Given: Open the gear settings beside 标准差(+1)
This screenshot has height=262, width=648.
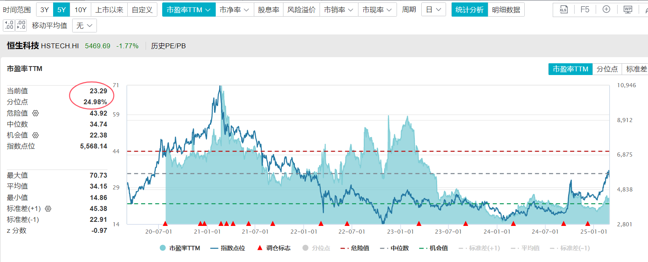Looking at the screenshot, I should pos(48,208).
